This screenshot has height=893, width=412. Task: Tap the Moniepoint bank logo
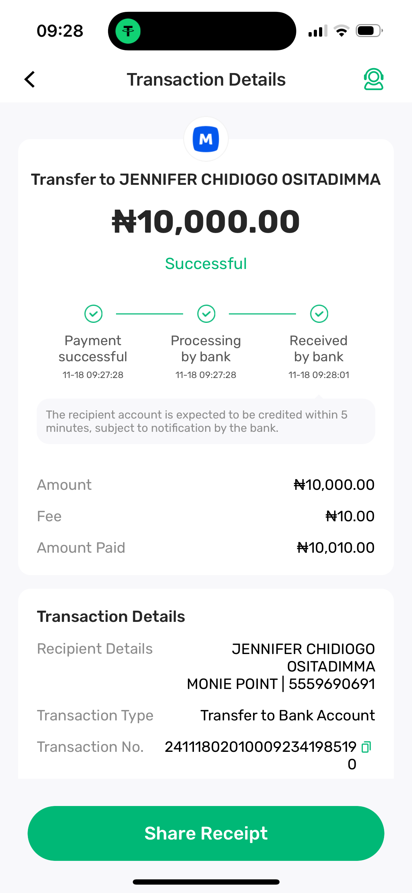tap(206, 139)
